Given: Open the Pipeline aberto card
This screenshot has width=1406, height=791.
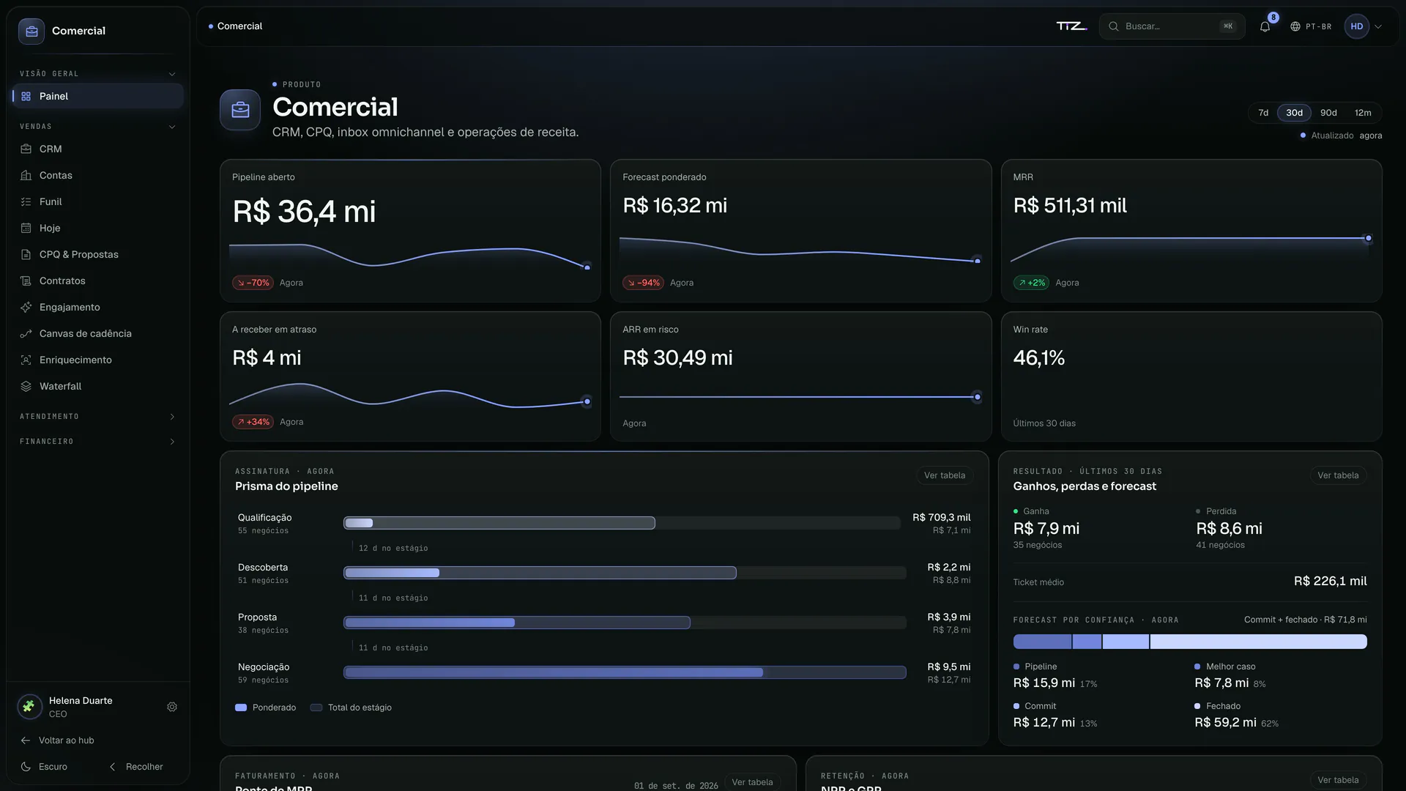Looking at the screenshot, I should (410, 231).
